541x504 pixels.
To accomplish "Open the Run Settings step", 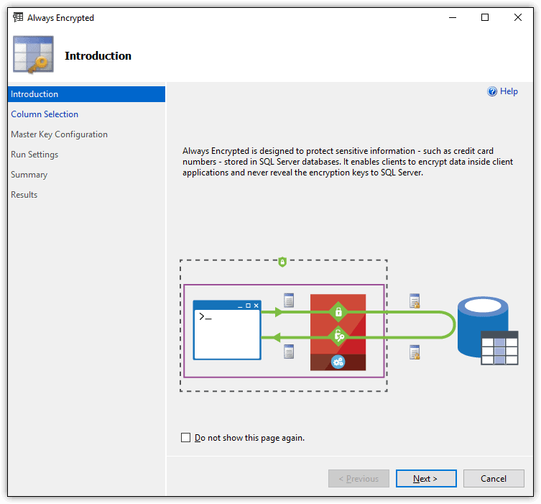I will [34, 155].
